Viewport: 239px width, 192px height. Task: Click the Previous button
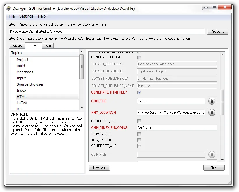[x=99, y=167]
